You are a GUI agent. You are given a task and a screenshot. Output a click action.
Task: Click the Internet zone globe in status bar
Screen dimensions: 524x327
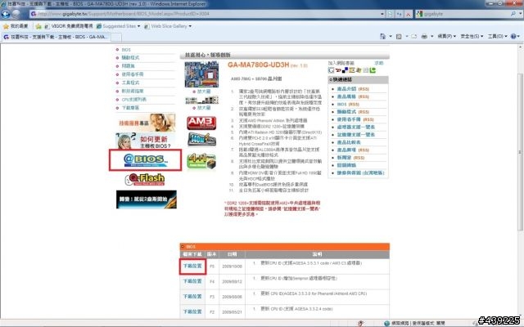(387, 324)
